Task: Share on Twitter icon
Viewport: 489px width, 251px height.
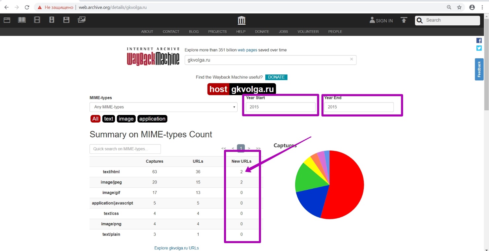Action: point(479,48)
